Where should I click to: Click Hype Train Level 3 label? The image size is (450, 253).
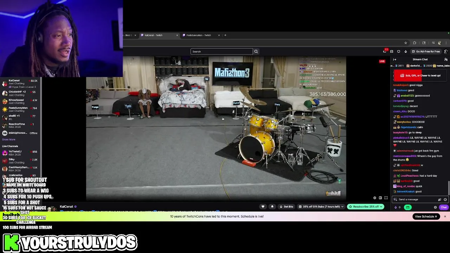click(23, 87)
